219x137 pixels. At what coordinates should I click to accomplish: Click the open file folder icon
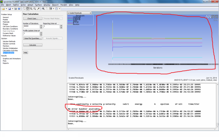click(4, 9)
